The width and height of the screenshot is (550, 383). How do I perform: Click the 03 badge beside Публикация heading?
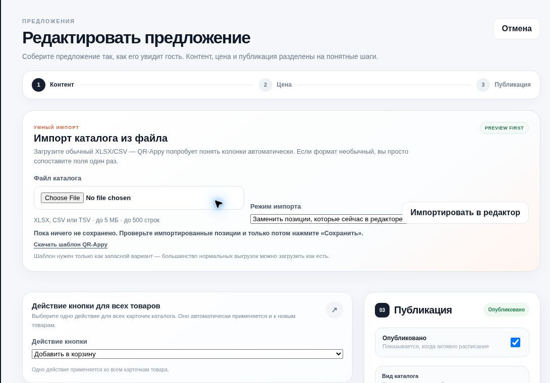pyautogui.click(x=382, y=310)
